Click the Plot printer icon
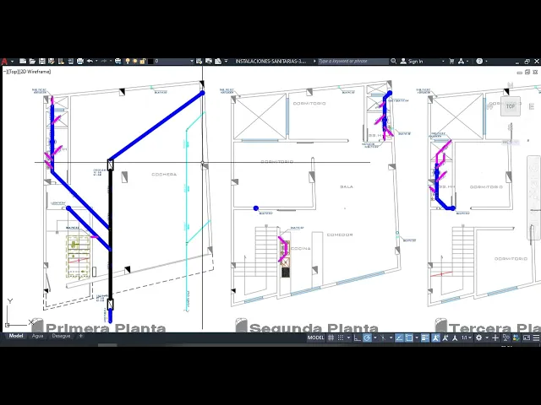Image resolution: width=541 pixels, height=405 pixels. tap(80, 62)
